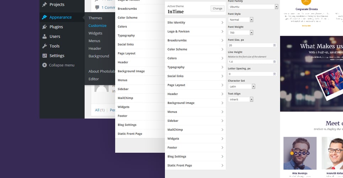Click the Appearance paintbrush icon
This screenshot has width=343, height=178.
(x=45, y=17)
